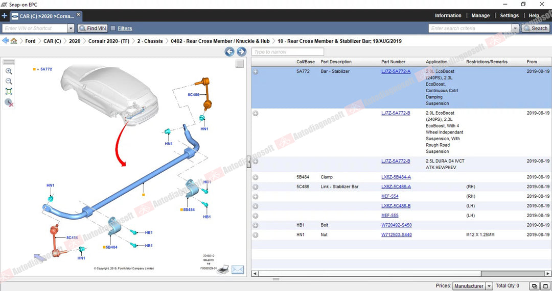This screenshot has width=552, height=291.
Task: Add W720492-S450 Bolt row plus icon
Action: coord(256,225)
